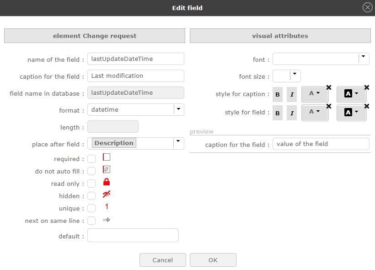Open caption background color picker
375x270 pixels.
pos(351,94)
